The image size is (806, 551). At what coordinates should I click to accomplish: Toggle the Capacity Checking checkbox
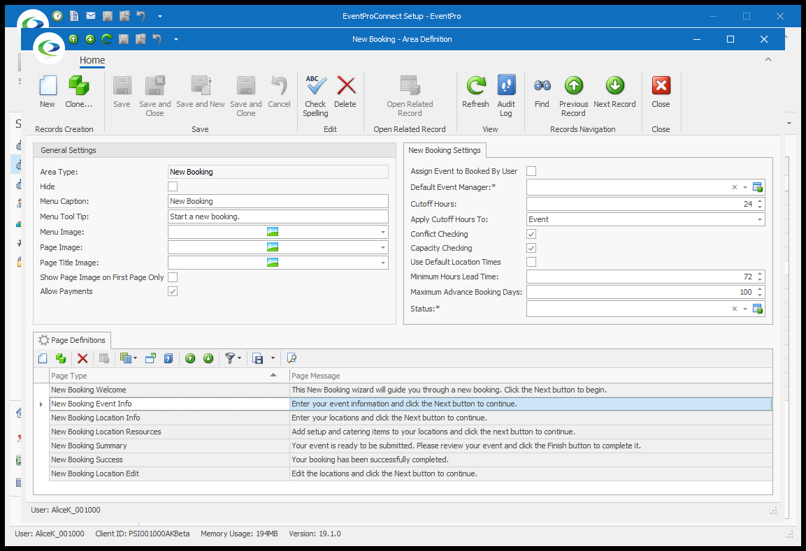(x=531, y=248)
